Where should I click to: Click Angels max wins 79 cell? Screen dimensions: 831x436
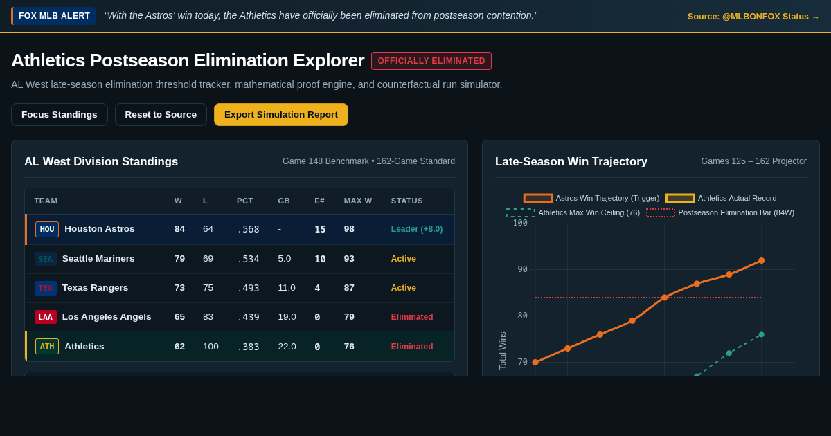pyautogui.click(x=350, y=317)
